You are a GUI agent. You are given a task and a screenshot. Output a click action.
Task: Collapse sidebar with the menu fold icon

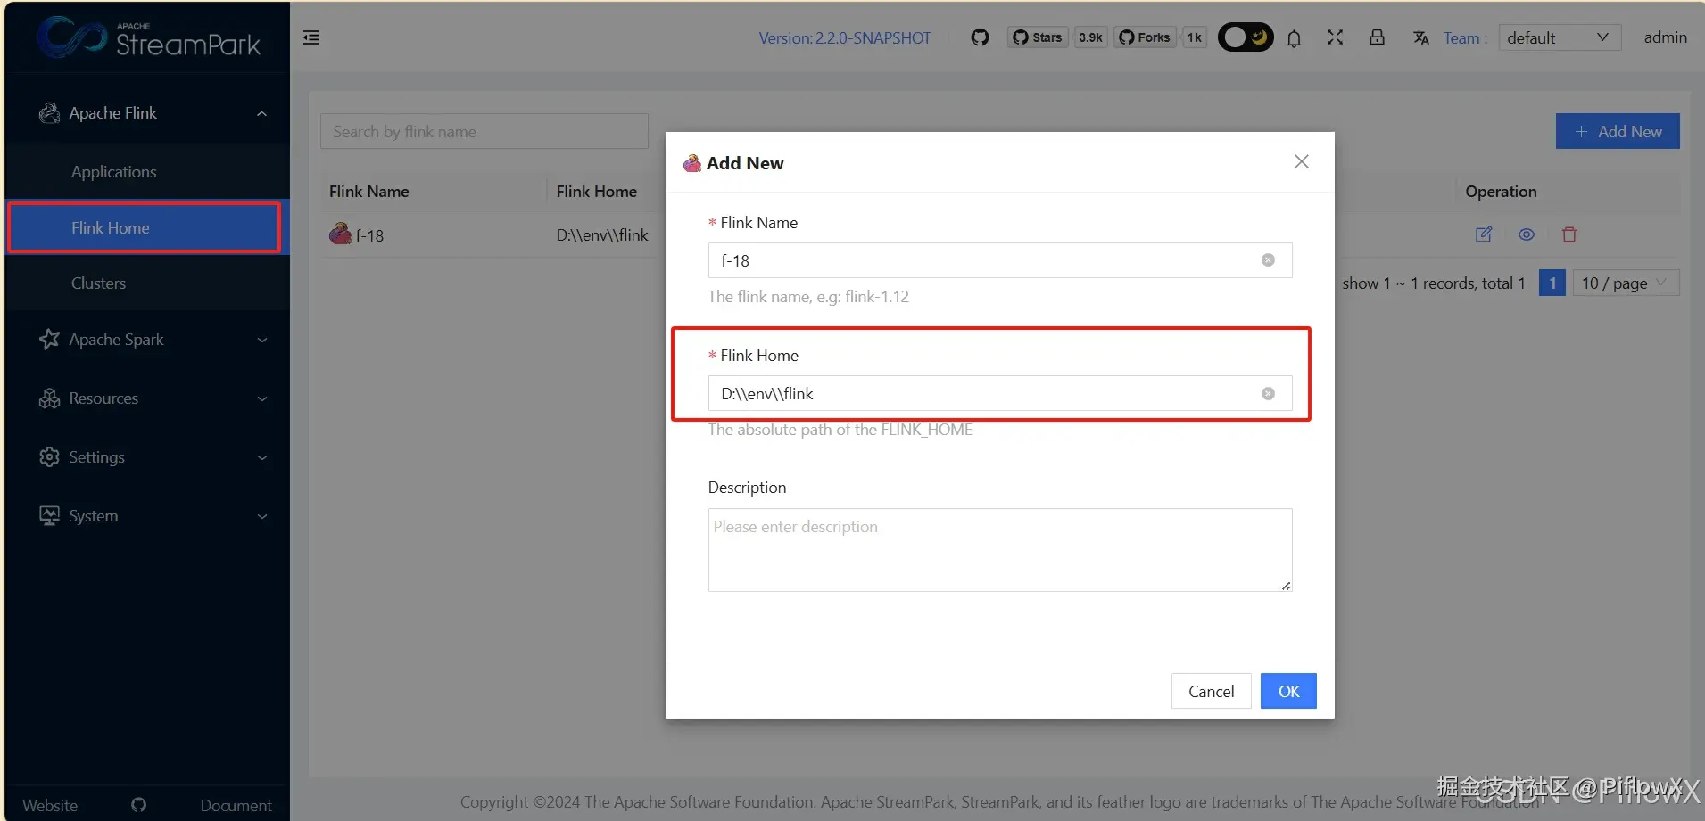311,37
